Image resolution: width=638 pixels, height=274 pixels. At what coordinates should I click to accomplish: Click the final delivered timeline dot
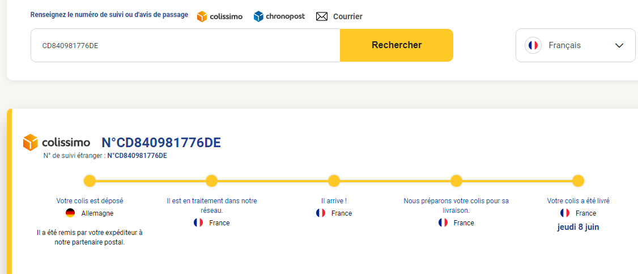[578, 181]
